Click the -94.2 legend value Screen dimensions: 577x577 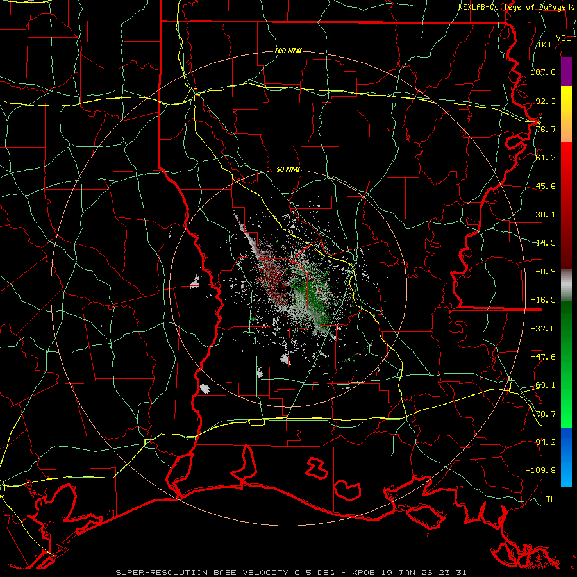tap(543, 442)
